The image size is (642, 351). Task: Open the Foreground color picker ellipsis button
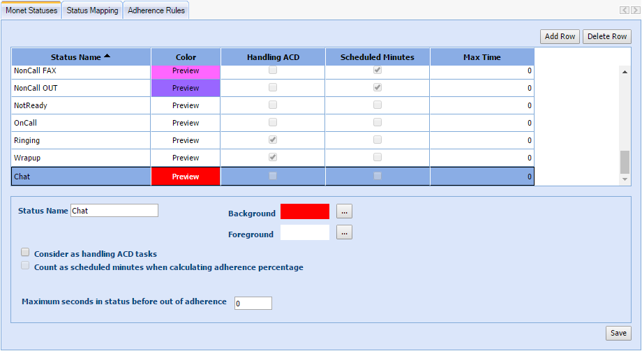coord(344,233)
